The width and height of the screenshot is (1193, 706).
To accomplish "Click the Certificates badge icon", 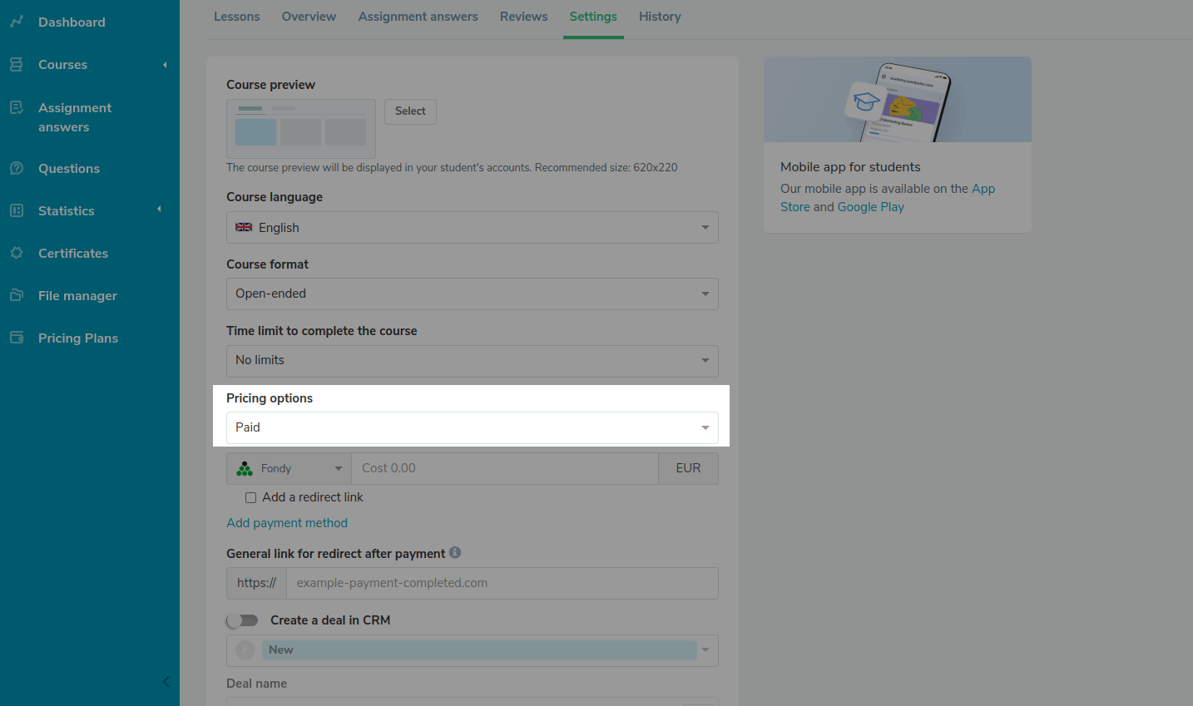I will coord(17,253).
